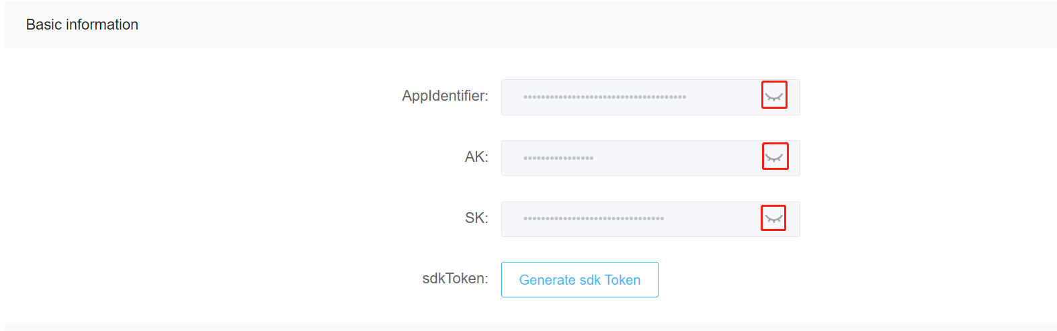Focus the AK input field
This screenshot has width=1057, height=331.
tap(650, 158)
